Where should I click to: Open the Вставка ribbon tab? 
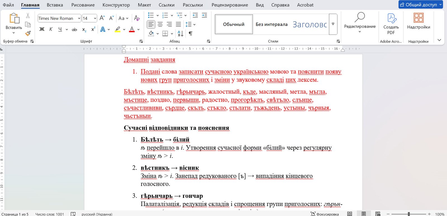pyautogui.click(x=55, y=5)
